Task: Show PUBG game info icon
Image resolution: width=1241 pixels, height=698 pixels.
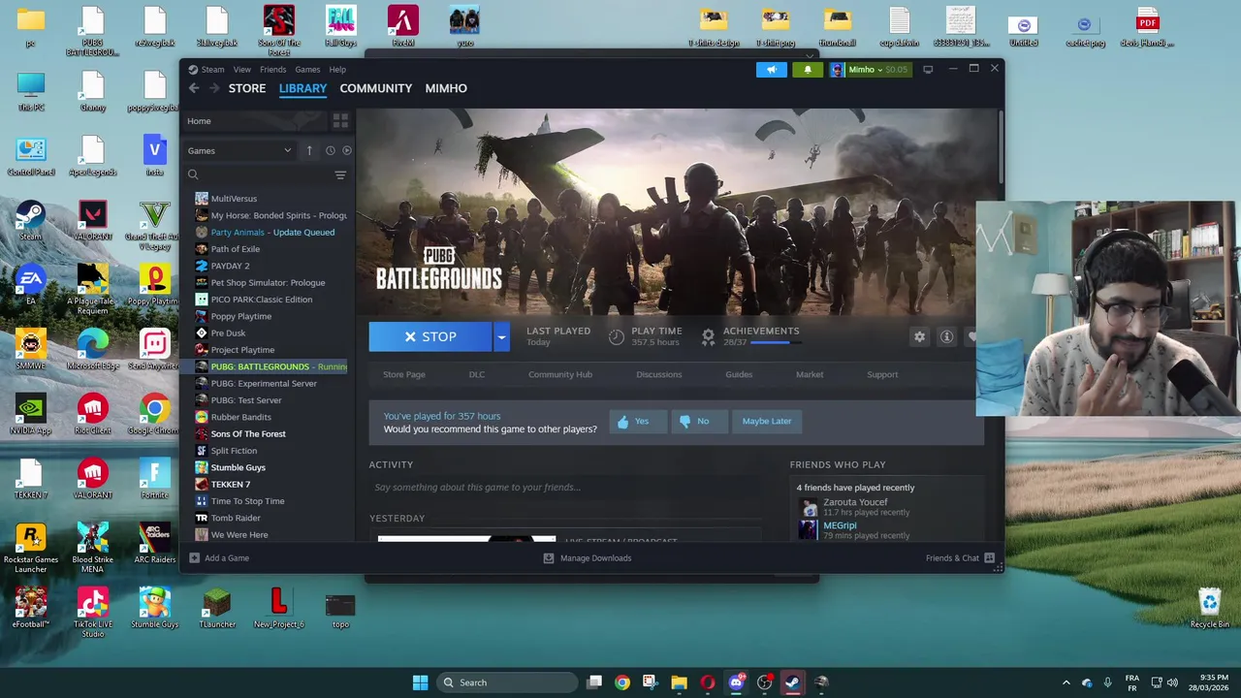Action: pos(946,336)
